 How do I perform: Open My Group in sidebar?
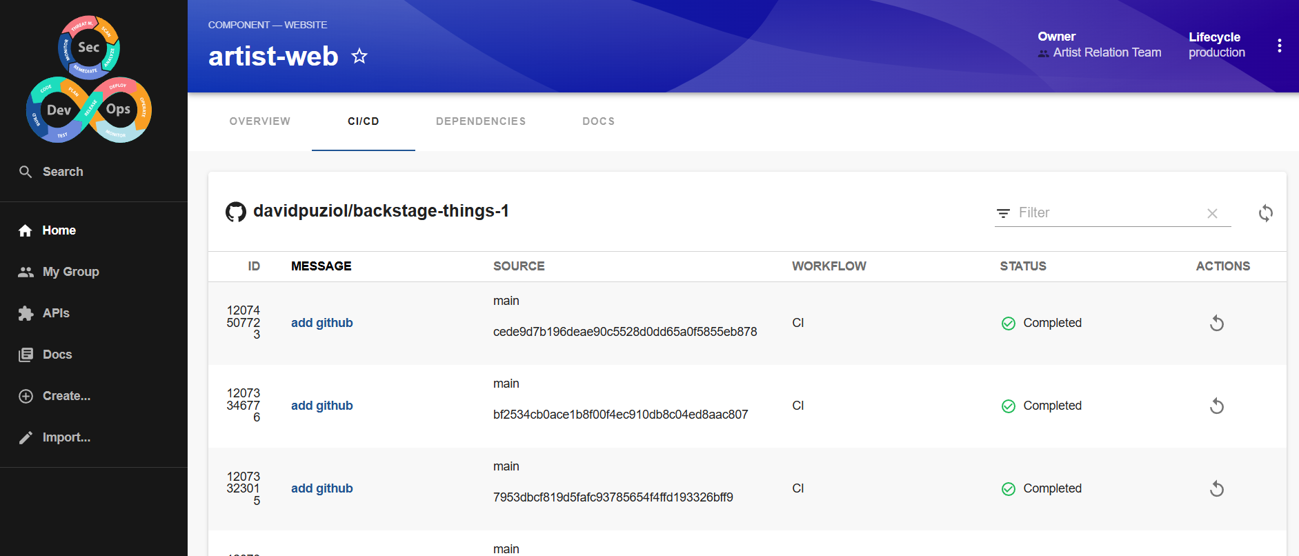[x=70, y=272]
